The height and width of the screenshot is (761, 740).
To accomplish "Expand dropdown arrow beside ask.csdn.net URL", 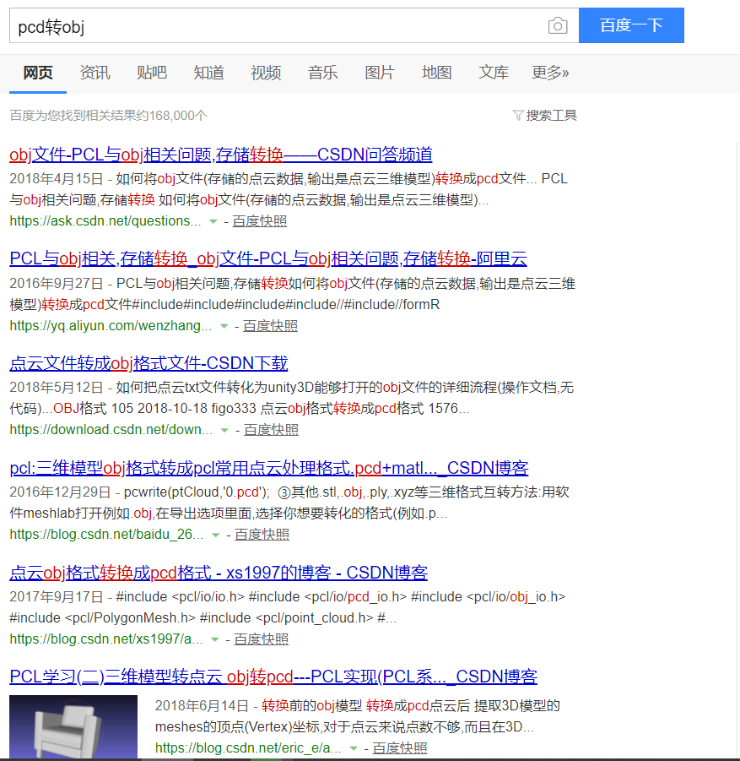I will coord(213,222).
